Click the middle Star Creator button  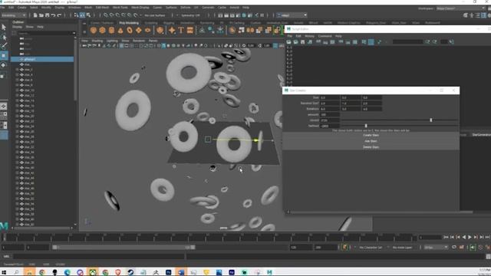371,141
